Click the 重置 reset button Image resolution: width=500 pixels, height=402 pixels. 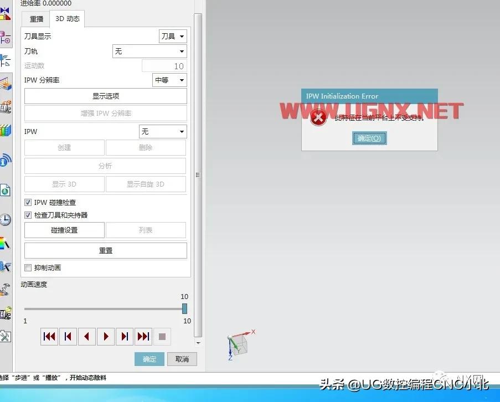106,251
